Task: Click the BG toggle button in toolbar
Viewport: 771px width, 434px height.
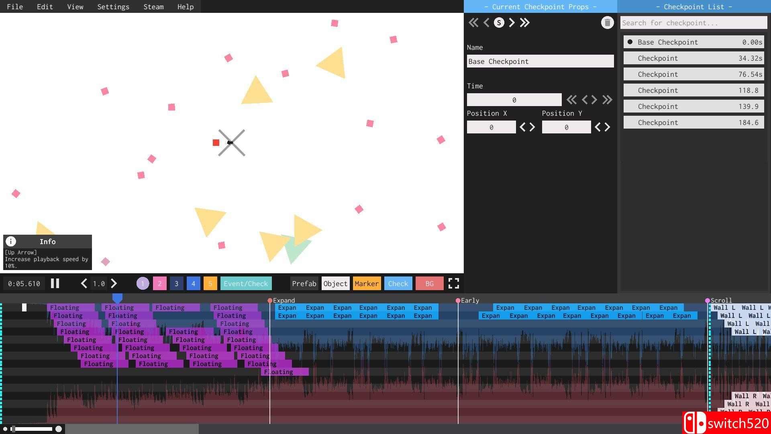Action: point(429,283)
